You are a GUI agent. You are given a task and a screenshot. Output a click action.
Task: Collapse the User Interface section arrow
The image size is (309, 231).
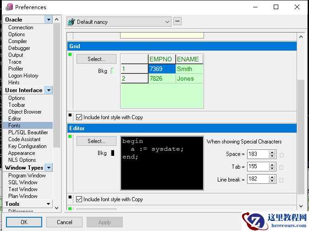(x=49, y=90)
